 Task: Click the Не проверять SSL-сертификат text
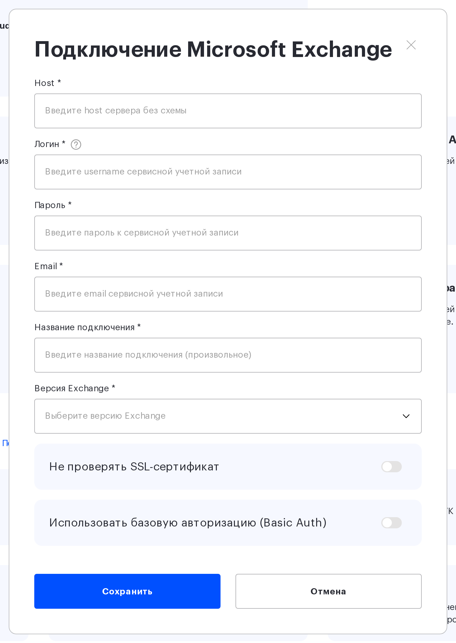pos(134,467)
